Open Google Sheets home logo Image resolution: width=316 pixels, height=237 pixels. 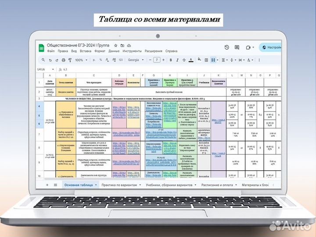(x=41, y=48)
